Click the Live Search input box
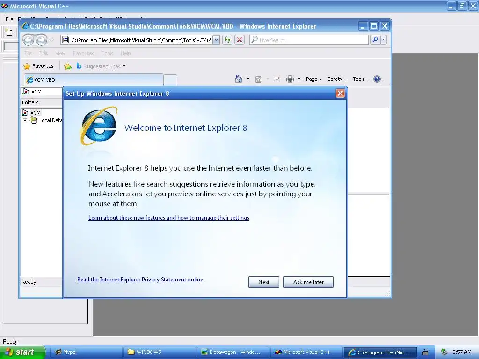 click(309, 40)
